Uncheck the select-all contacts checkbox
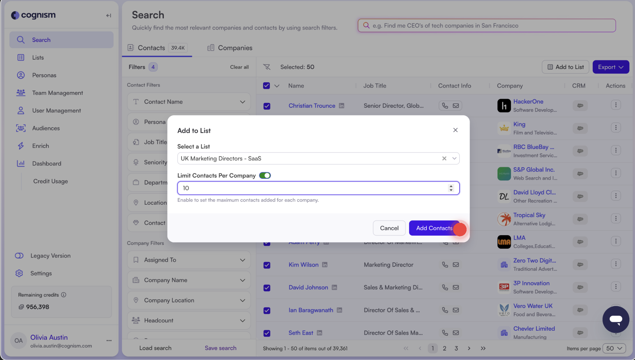Image resolution: width=635 pixels, height=360 pixels. point(266,85)
